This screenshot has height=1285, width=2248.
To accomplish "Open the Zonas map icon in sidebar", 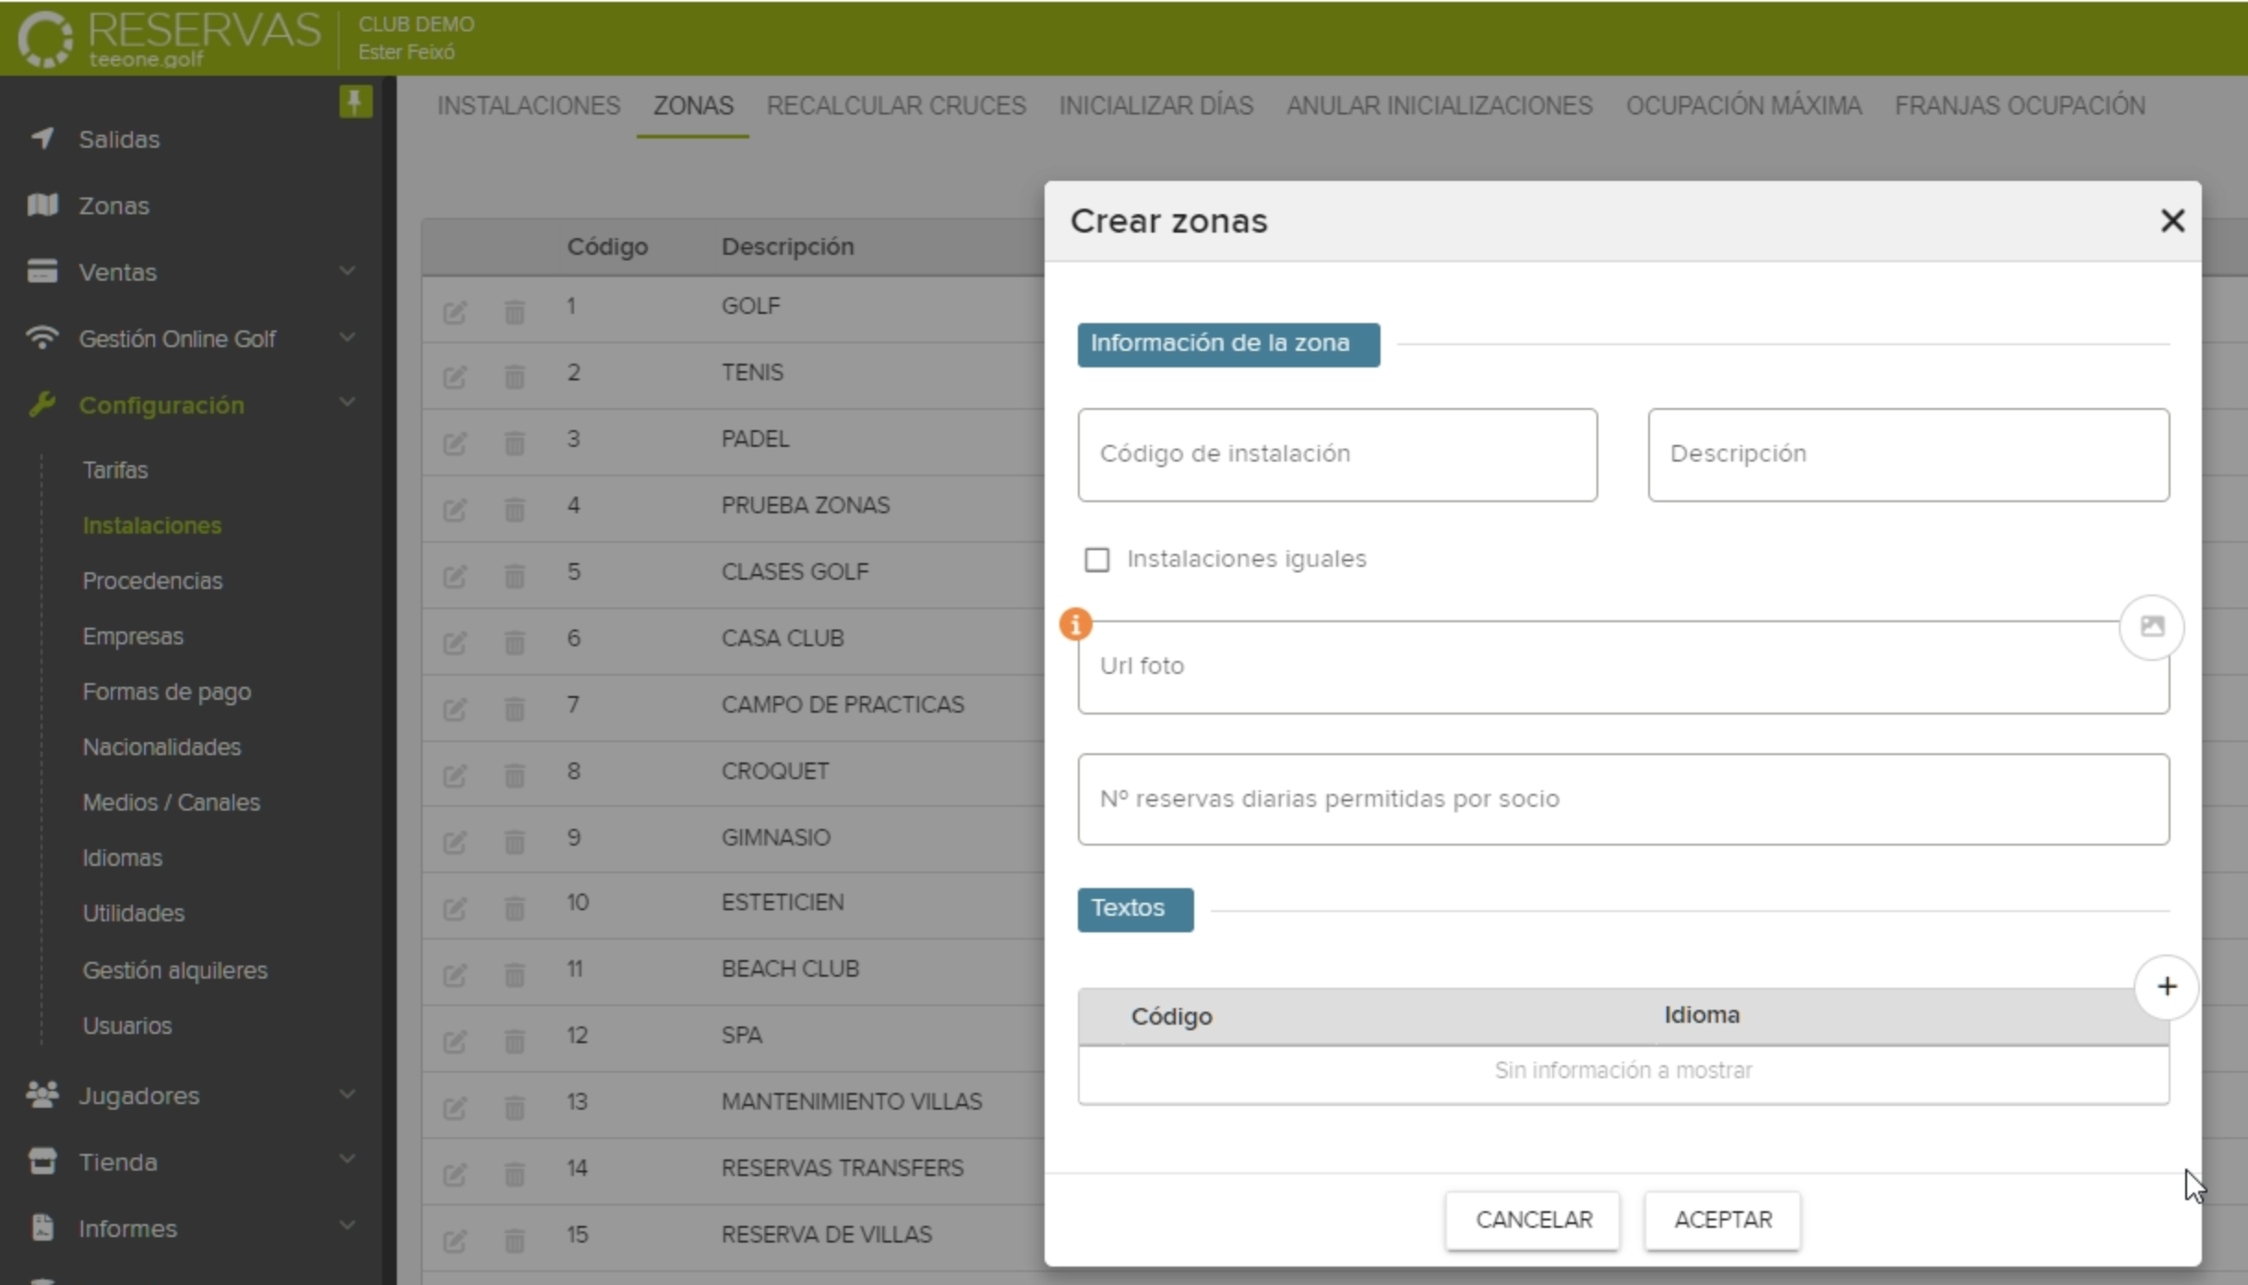I will click(x=42, y=205).
